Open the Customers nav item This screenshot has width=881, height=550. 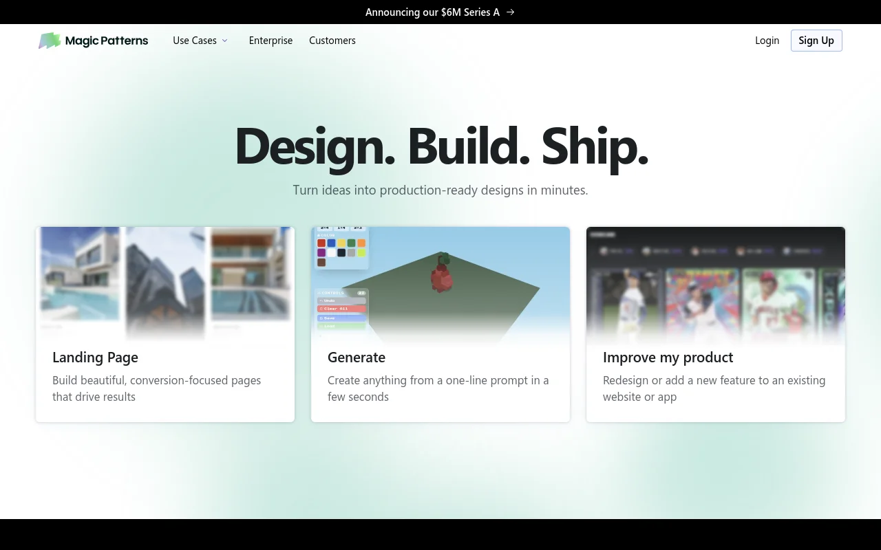coord(332,41)
